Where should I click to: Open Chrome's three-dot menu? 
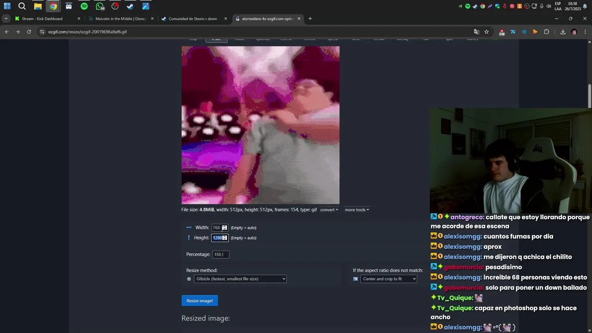[586, 32]
